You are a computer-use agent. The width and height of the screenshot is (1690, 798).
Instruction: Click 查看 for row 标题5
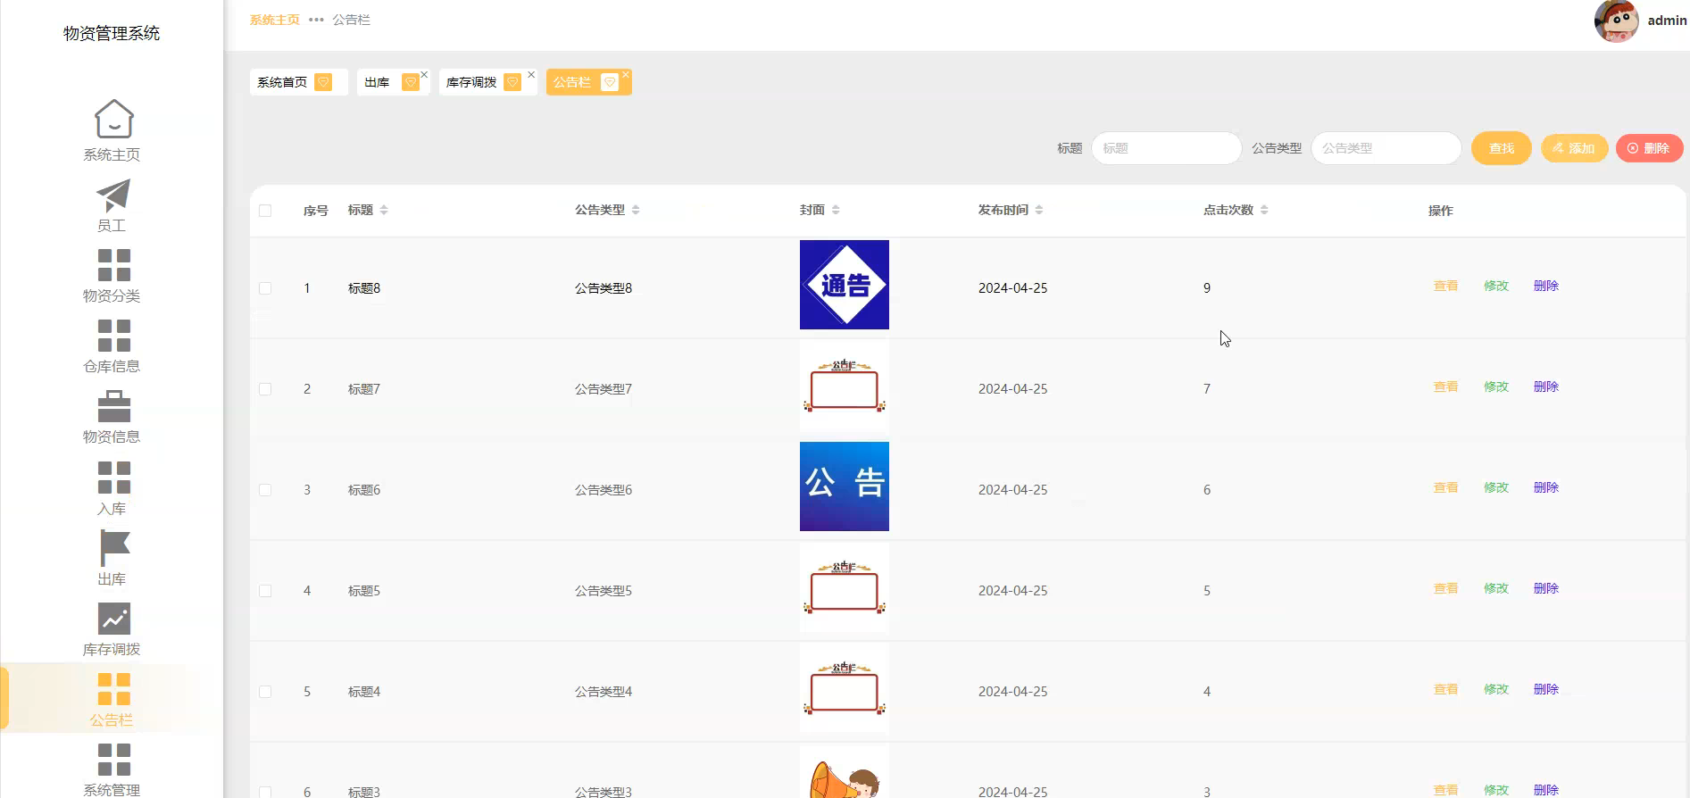click(x=1445, y=588)
